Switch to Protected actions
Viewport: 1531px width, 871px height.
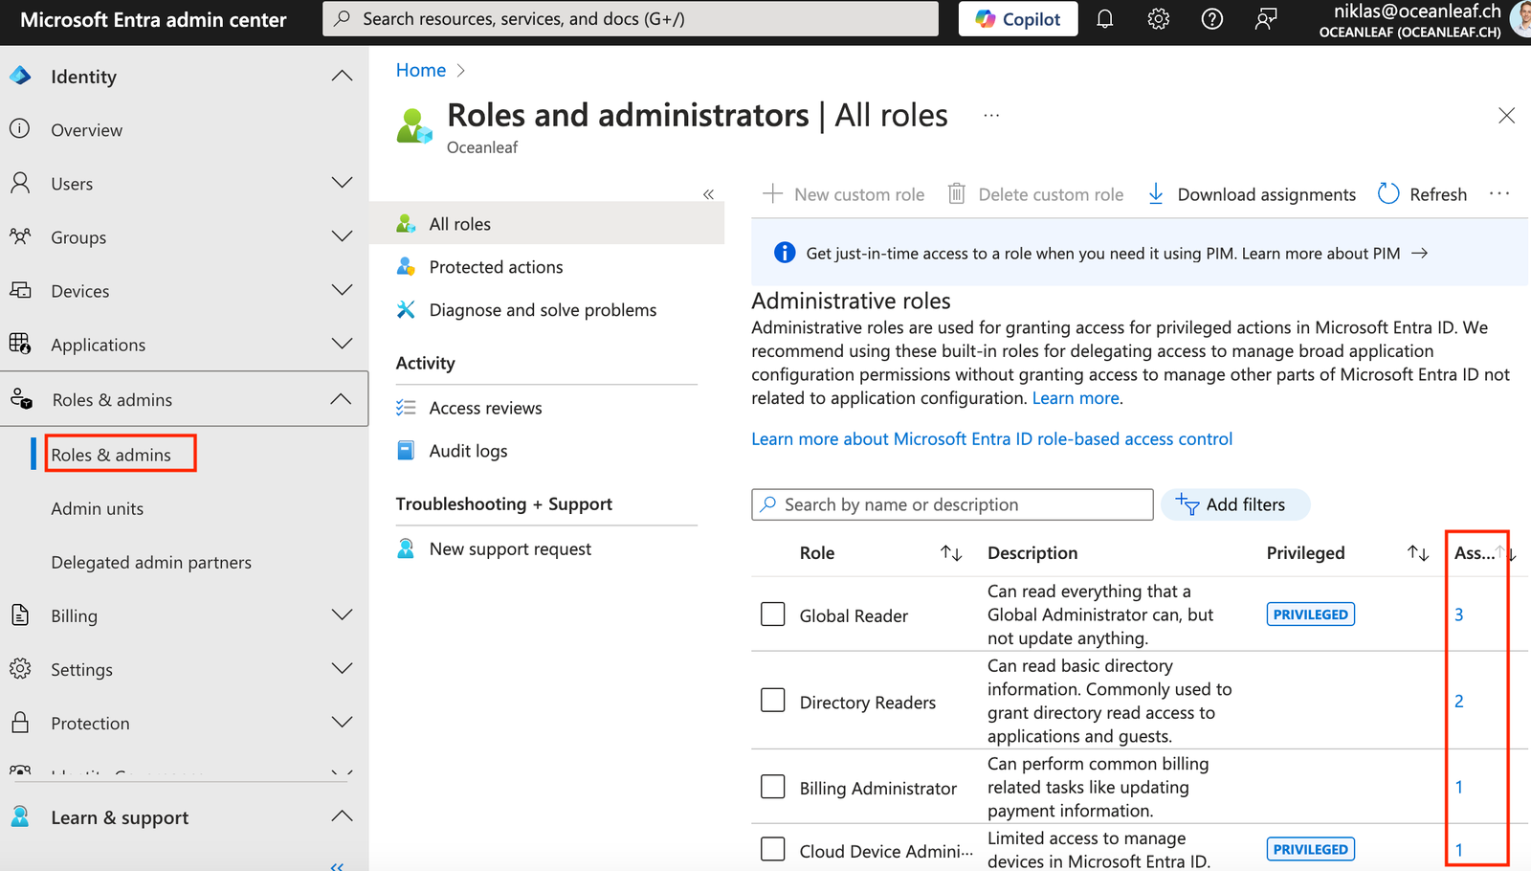point(495,266)
